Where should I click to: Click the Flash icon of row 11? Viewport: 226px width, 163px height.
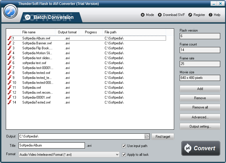(x=10, y=87)
